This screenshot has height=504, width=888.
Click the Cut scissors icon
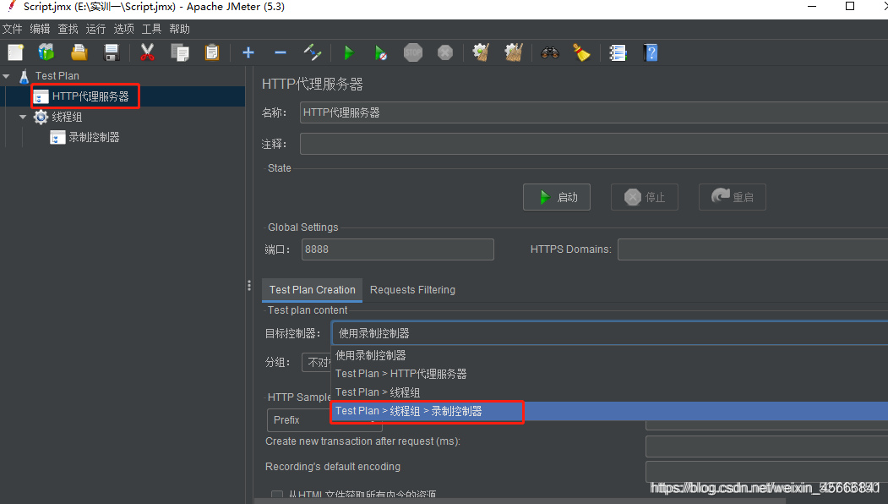click(x=147, y=52)
